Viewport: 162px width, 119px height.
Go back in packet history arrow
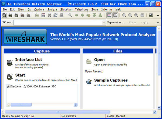point(76,15)
